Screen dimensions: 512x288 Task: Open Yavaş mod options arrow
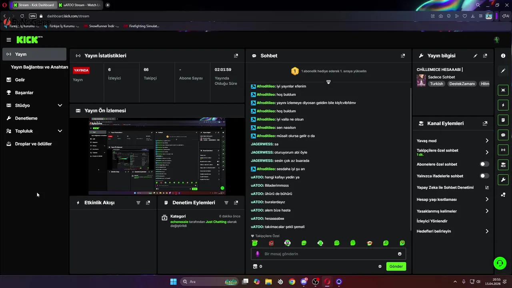coord(487,141)
